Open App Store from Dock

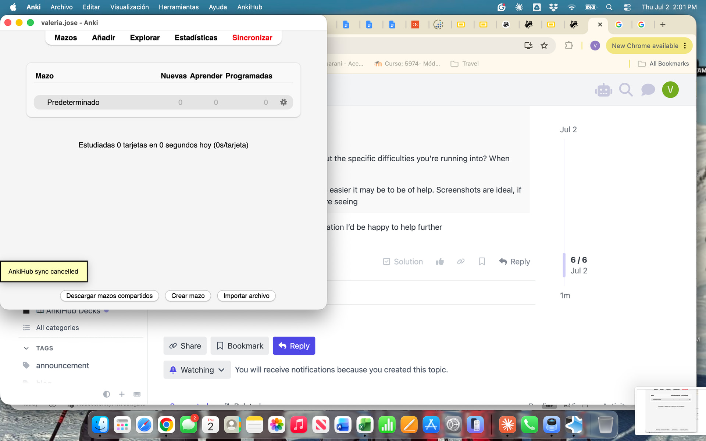[431, 425]
